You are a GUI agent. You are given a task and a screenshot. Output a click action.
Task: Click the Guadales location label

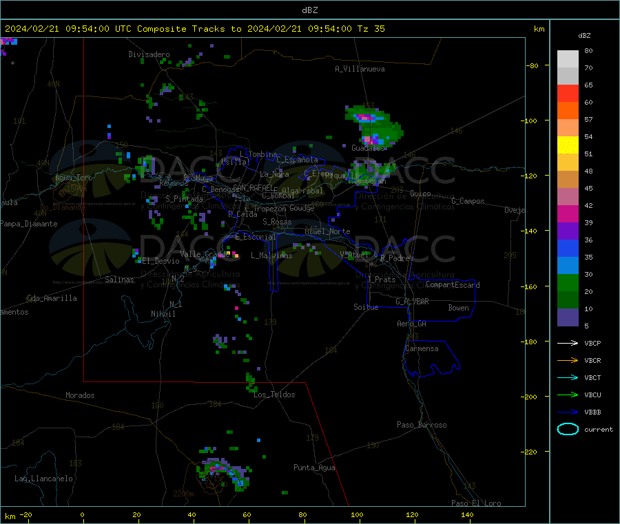[x=368, y=148]
